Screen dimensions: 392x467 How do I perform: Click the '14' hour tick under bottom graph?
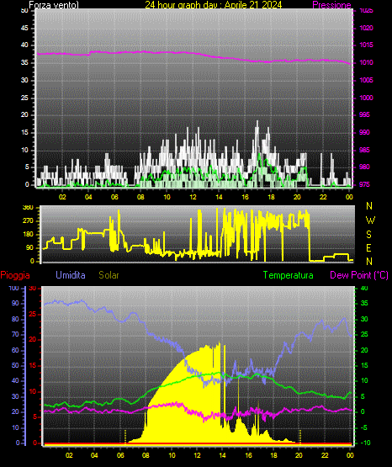click(x=222, y=455)
